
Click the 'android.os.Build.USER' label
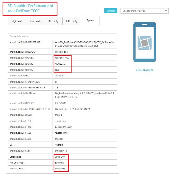(x=21, y=115)
